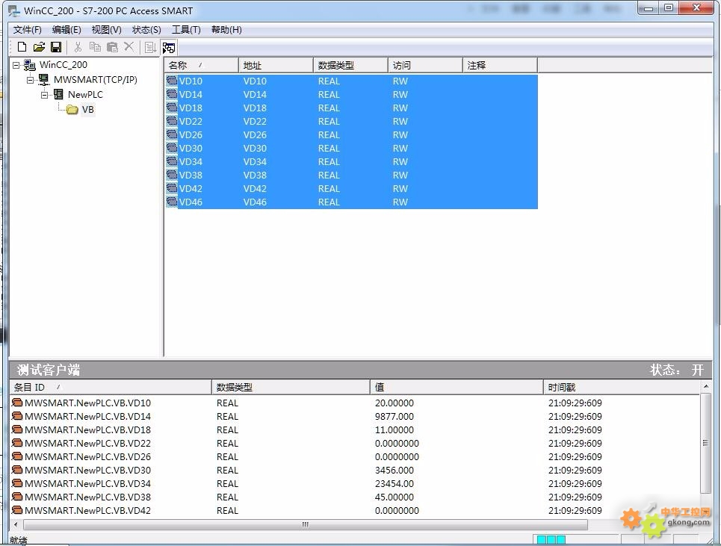Click the Copy toolbar icon
Screen dimensions: 721x546
point(95,47)
